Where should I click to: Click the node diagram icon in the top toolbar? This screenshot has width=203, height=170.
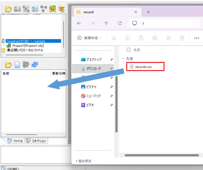pos(43,9)
